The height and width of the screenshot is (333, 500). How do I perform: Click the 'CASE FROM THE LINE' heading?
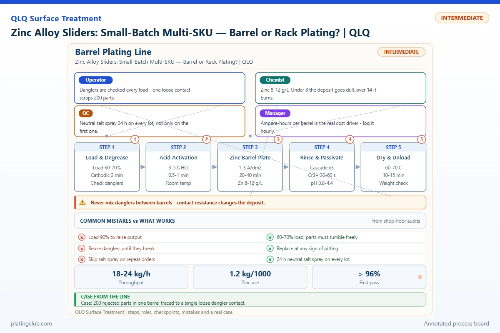point(105,297)
